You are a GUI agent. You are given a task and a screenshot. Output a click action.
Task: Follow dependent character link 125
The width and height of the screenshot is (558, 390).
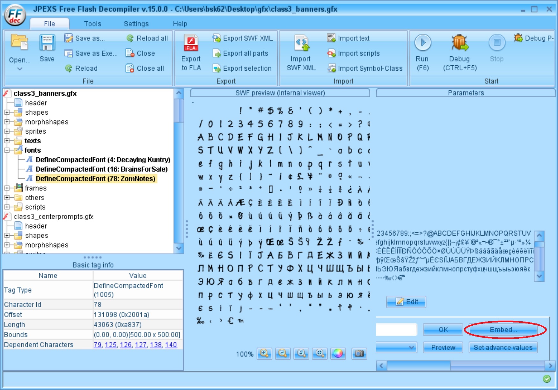[x=111, y=345]
